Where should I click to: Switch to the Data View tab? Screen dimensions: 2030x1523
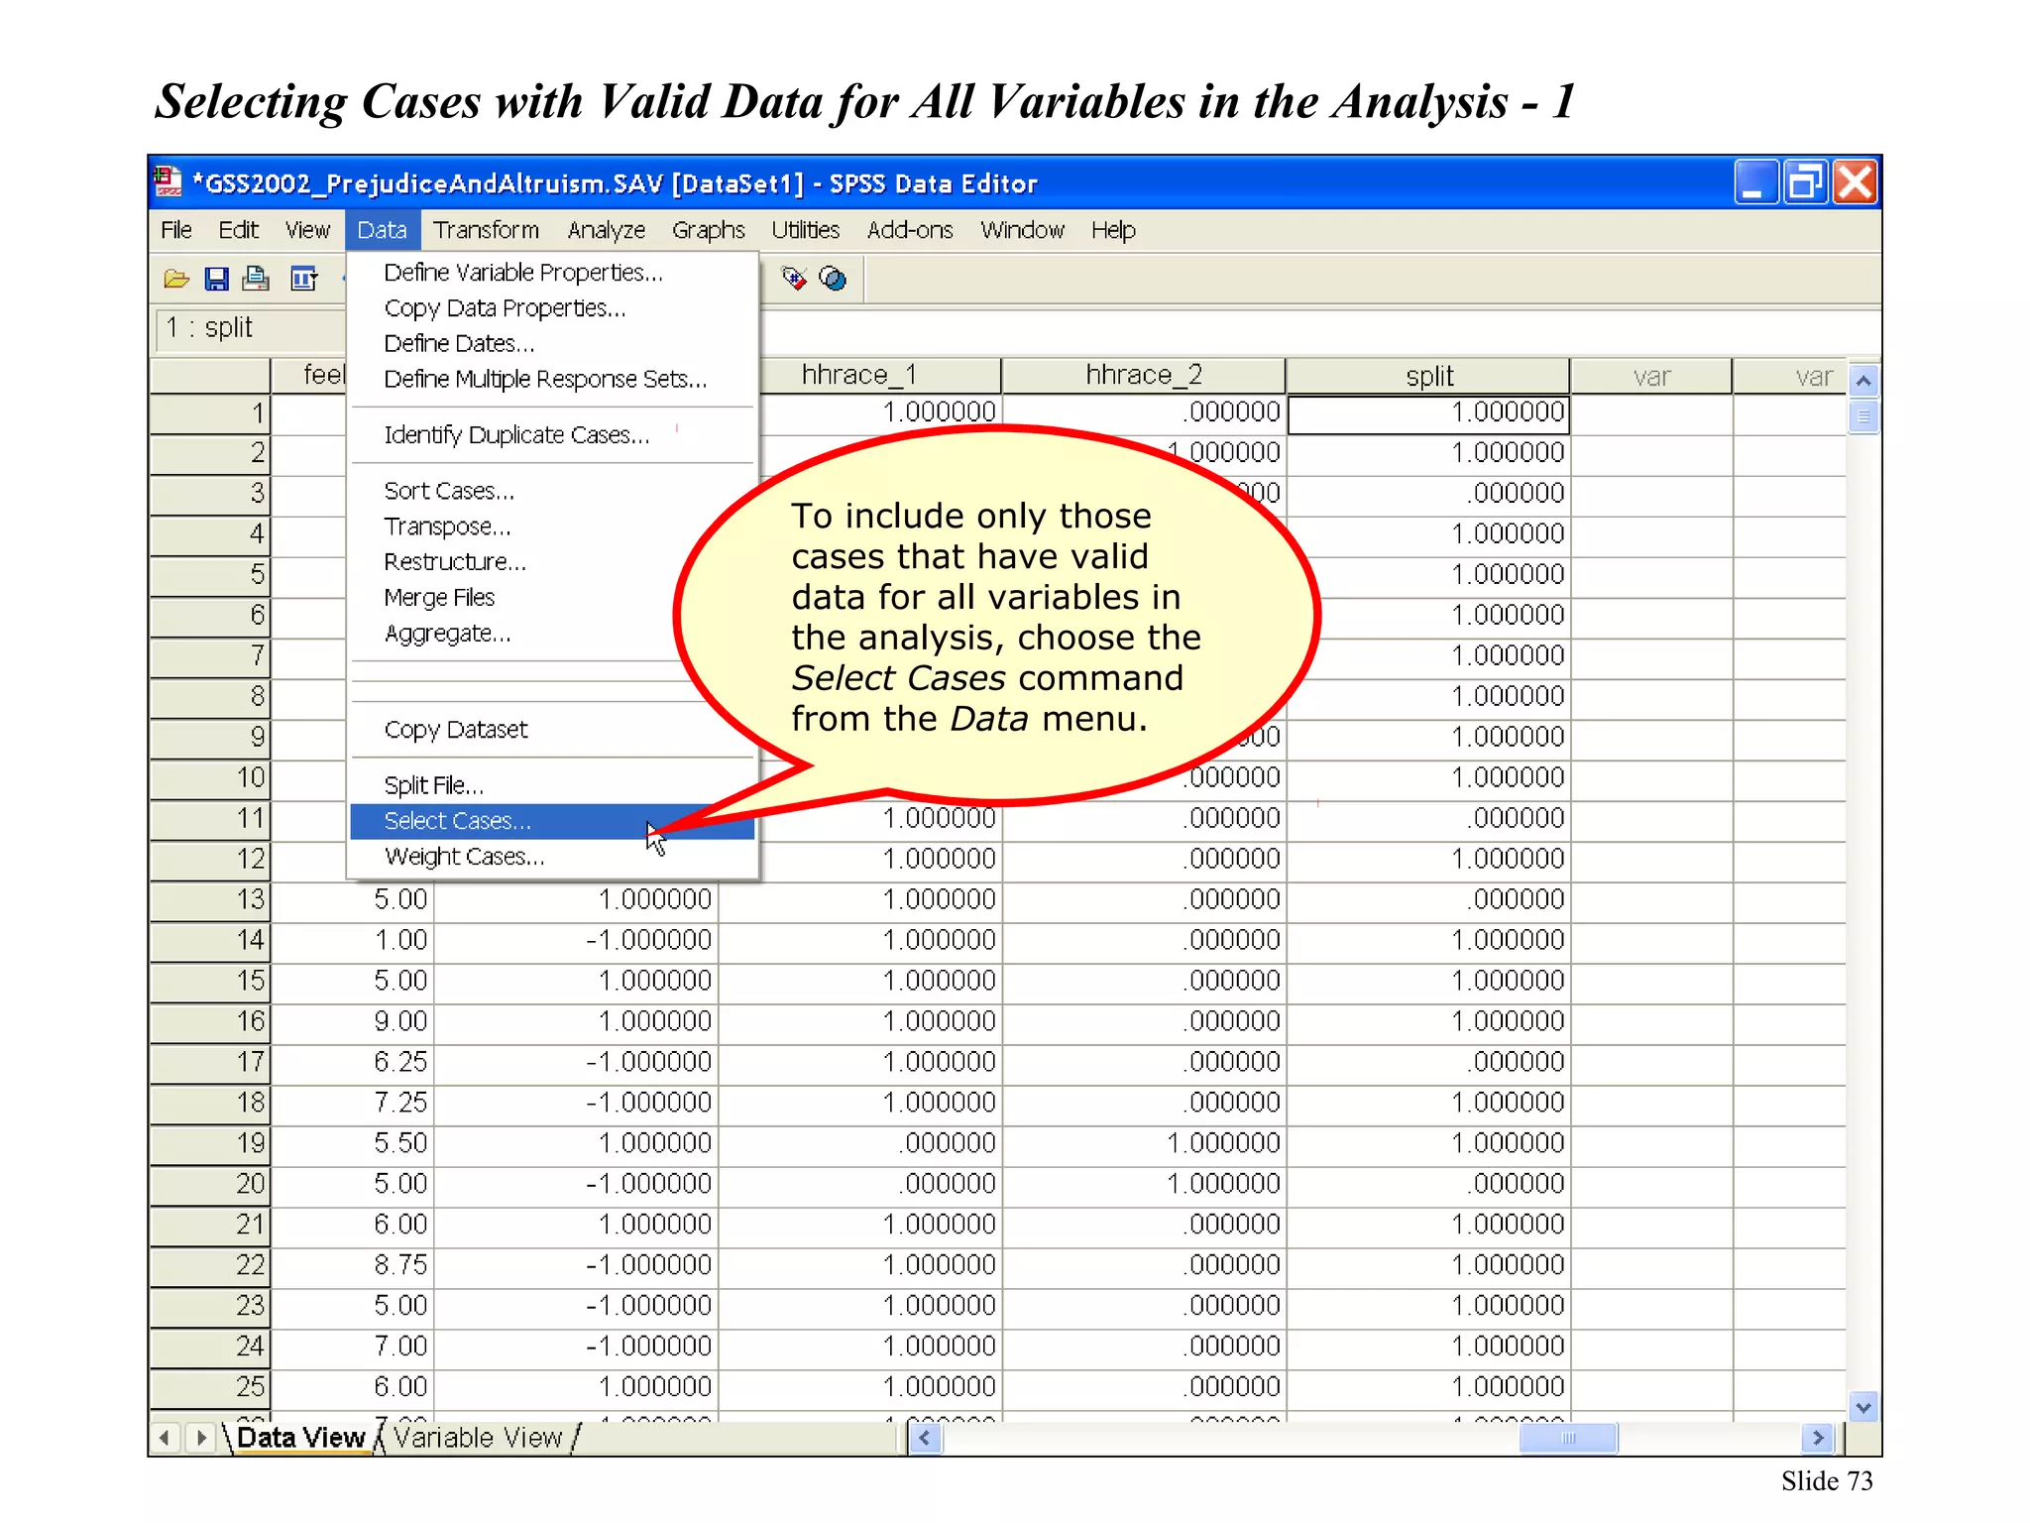pyautogui.click(x=301, y=1438)
